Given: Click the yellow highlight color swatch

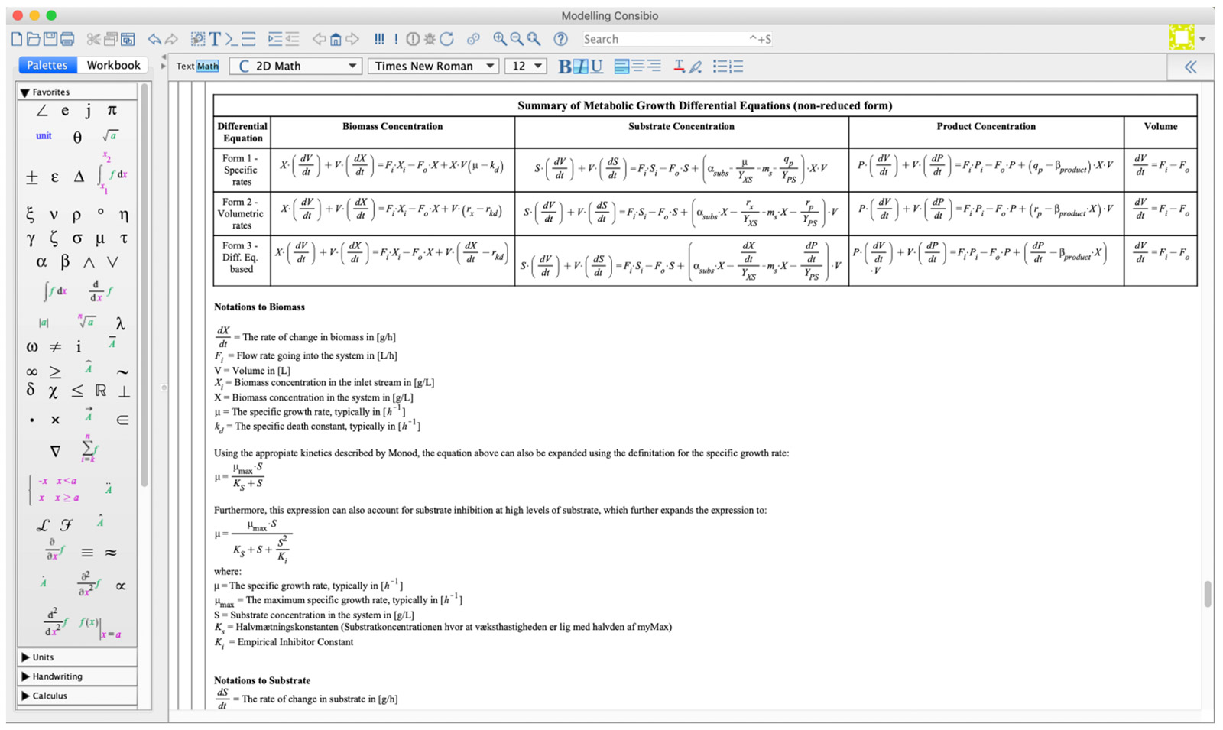Looking at the screenshot, I should [x=1181, y=37].
